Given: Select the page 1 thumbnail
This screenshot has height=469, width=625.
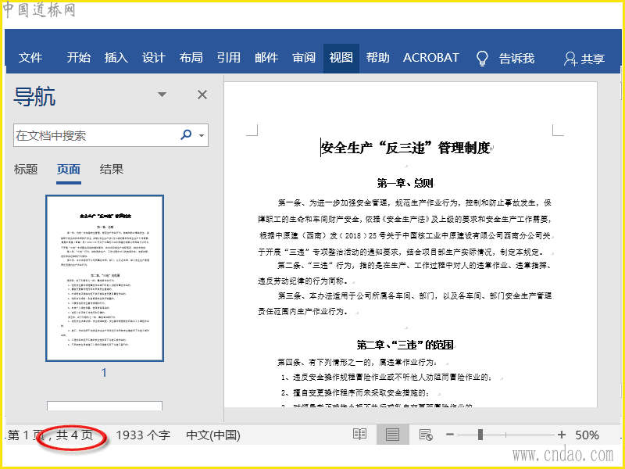Looking at the screenshot, I should click(105, 278).
